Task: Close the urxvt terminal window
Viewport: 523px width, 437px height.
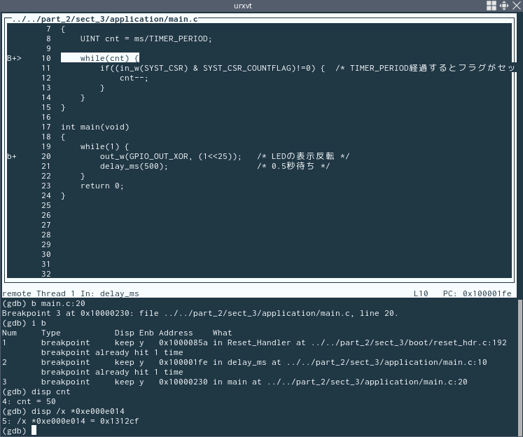Action: 515,6
